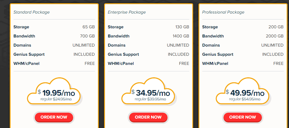Click ORDER NOW for Standard Package

pyautogui.click(x=54, y=117)
